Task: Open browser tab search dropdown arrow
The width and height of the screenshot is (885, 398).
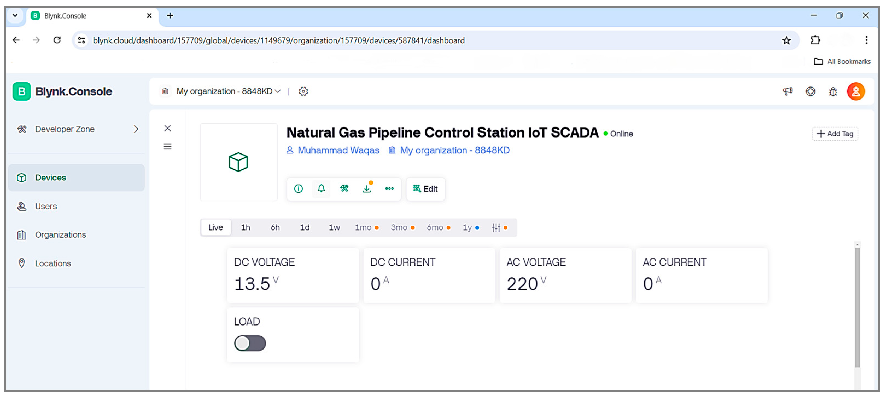Action: pos(15,16)
